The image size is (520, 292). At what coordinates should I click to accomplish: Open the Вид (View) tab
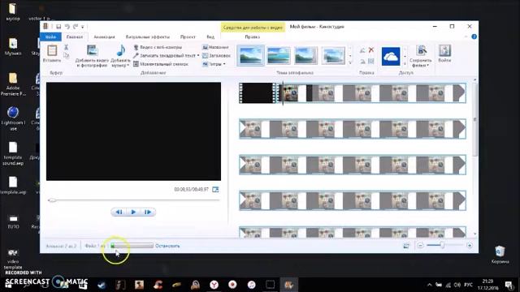[210, 36]
